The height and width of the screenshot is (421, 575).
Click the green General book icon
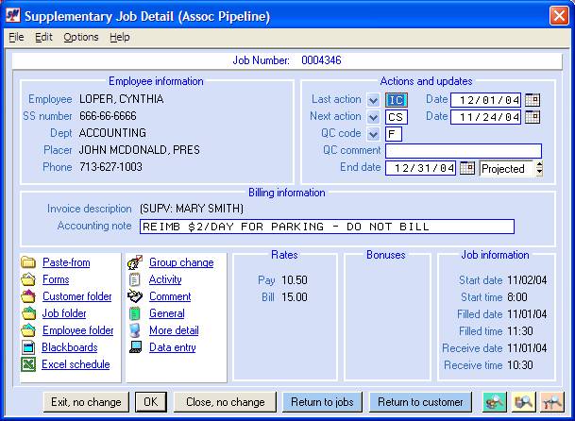point(135,313)
